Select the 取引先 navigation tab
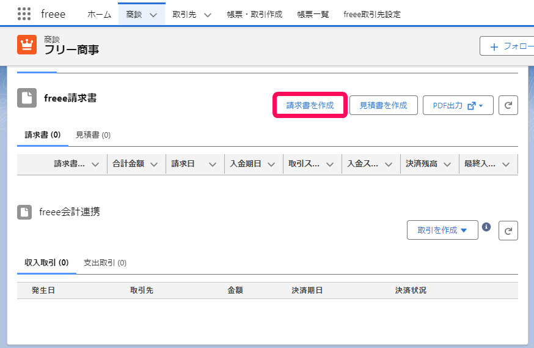The image size is (534, 348). coord(185,14)
